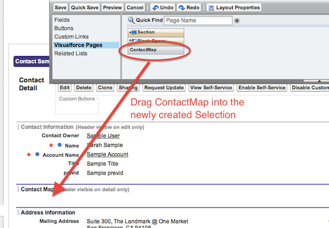Click the Quick Find magnifier icon
This screenshot has height=228, width=329.
[131, 20]
